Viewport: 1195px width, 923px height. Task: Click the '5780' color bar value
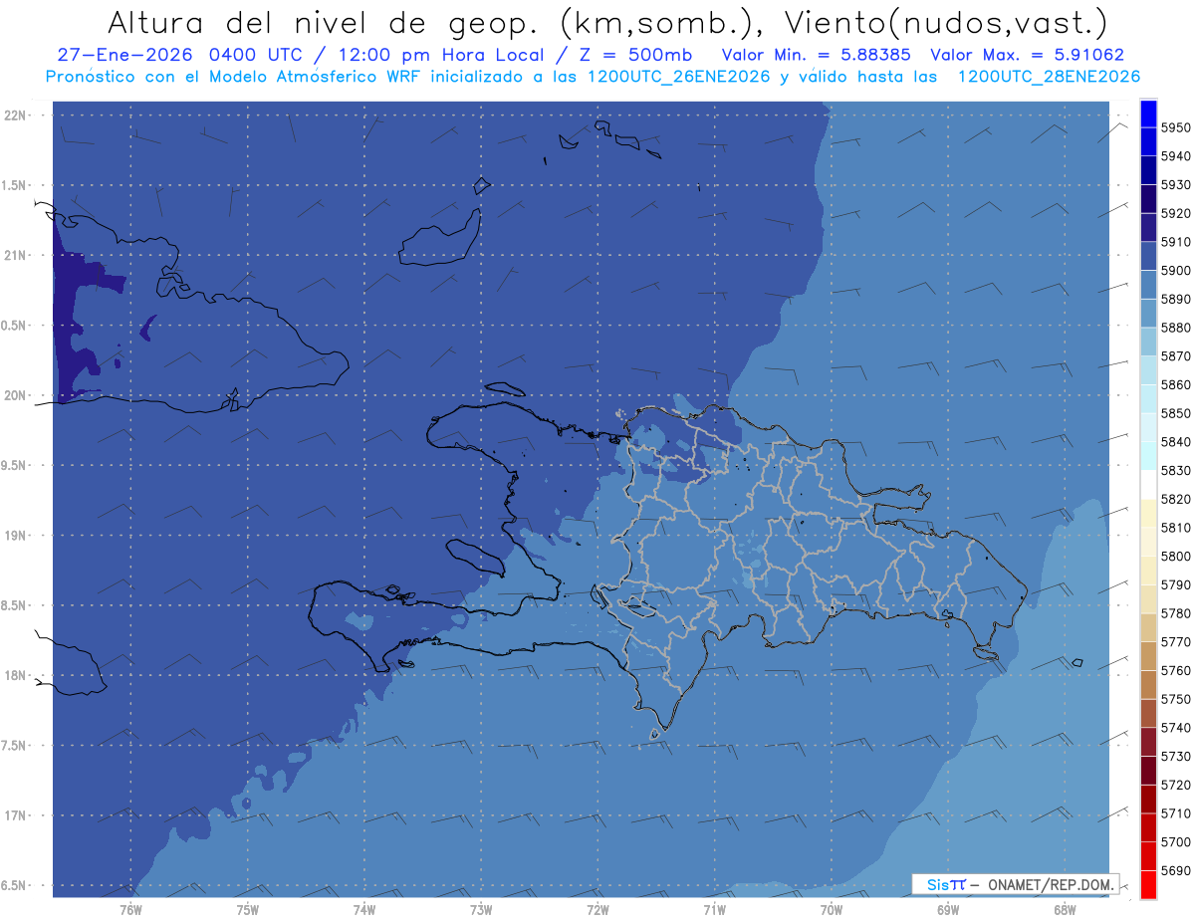click(1175, 613)
